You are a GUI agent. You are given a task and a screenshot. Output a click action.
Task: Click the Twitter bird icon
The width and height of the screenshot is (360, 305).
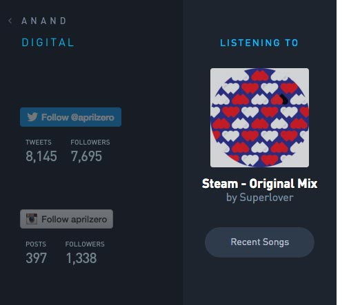coord(32,117)
